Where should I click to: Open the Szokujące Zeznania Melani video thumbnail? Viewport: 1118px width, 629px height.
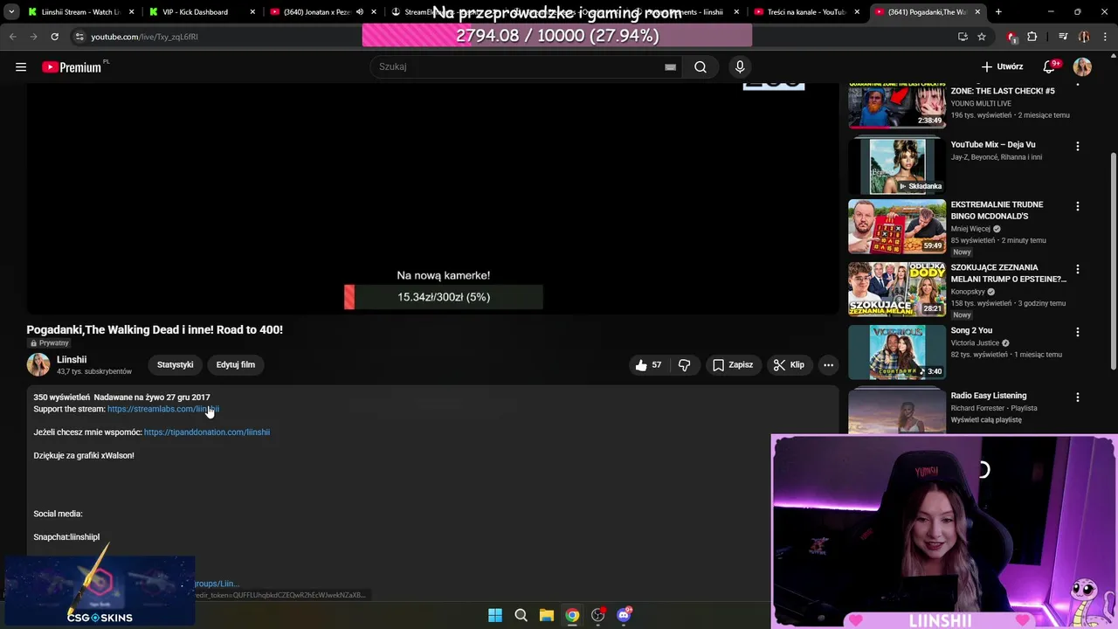(x=897, y=289)
